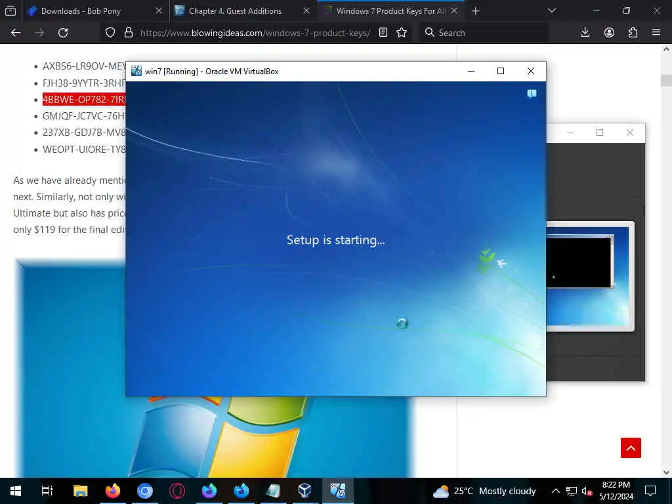Open orange Firefox from the taskbar
672x504 pixels.
[x=113, y=491]
